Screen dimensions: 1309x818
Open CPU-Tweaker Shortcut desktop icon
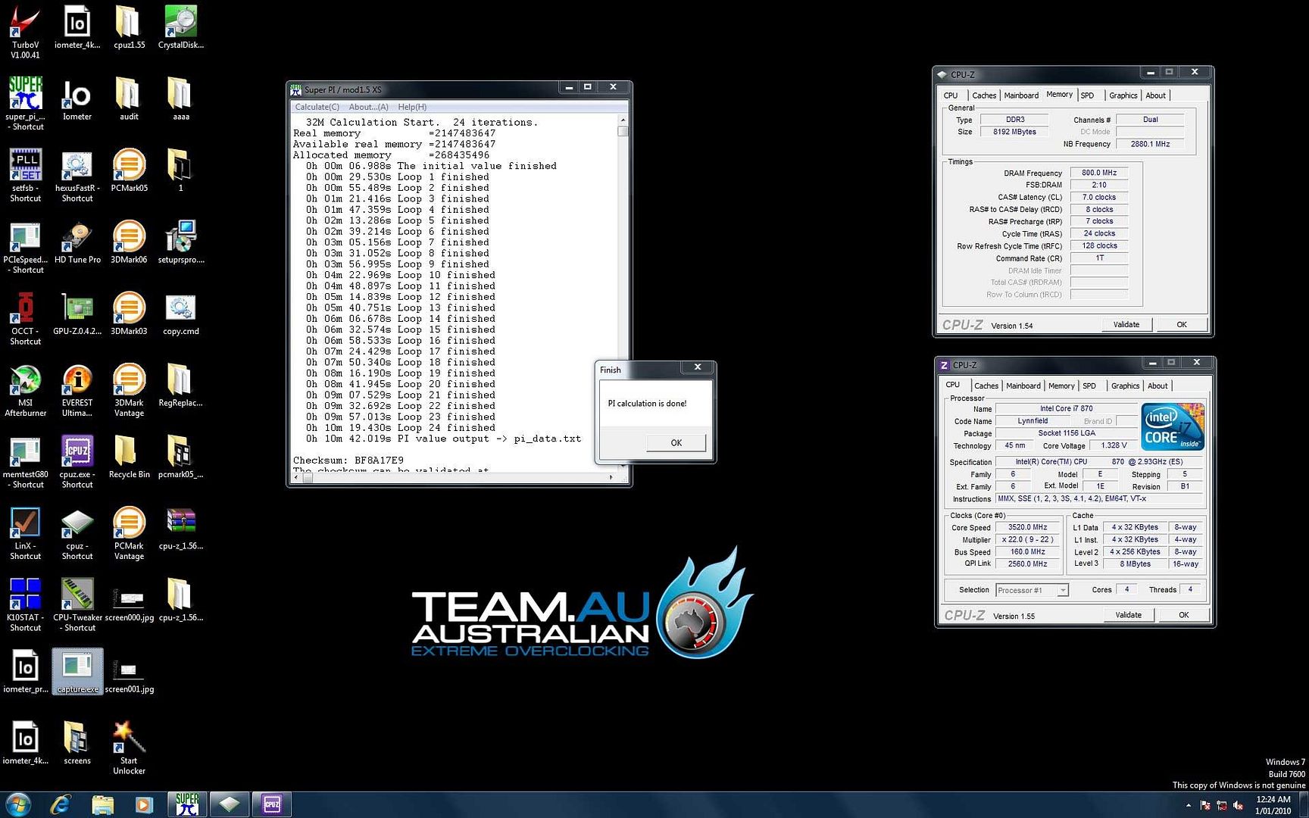(77, 604)
